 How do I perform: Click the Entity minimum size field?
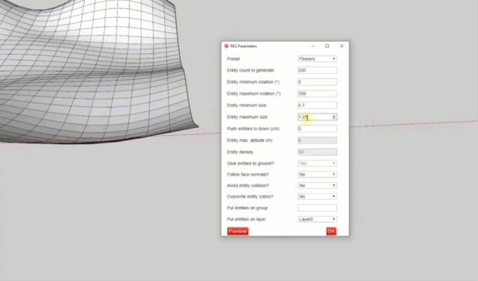(x=317, y=105)
